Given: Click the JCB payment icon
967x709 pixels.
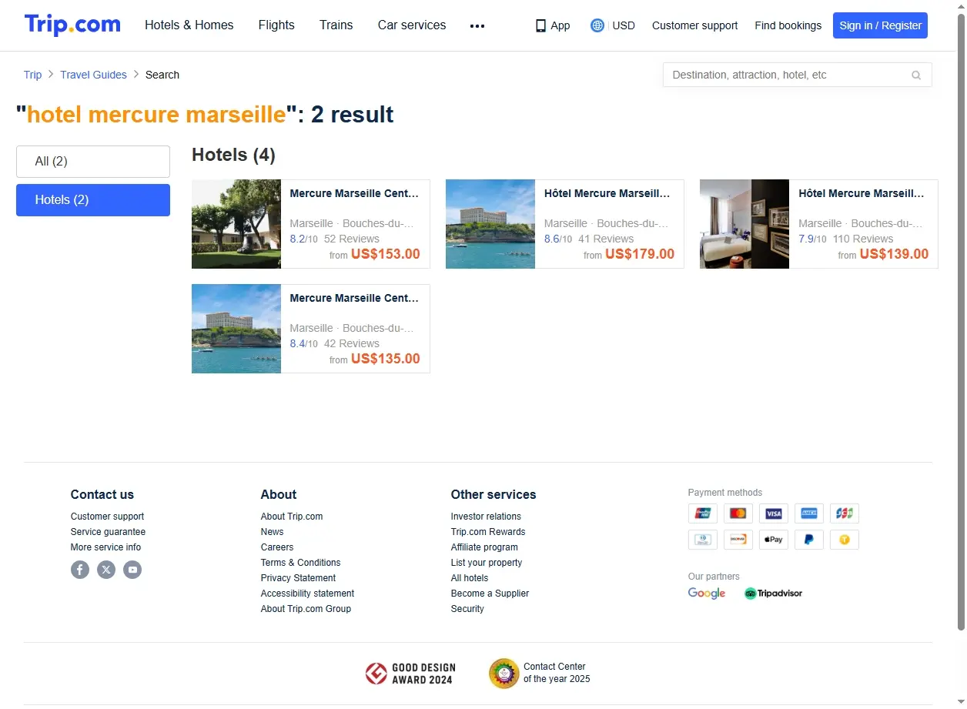Looking at the screenshot, I should 845,513.
